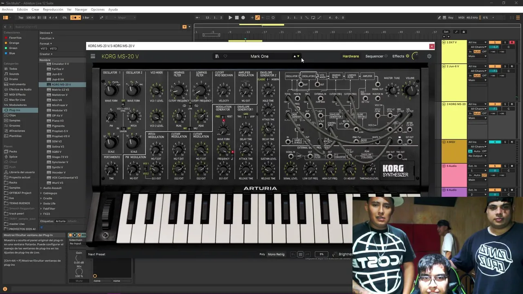Click the Mono Retrig voice mode
523x294 pixels.
[x=276, y=254]
